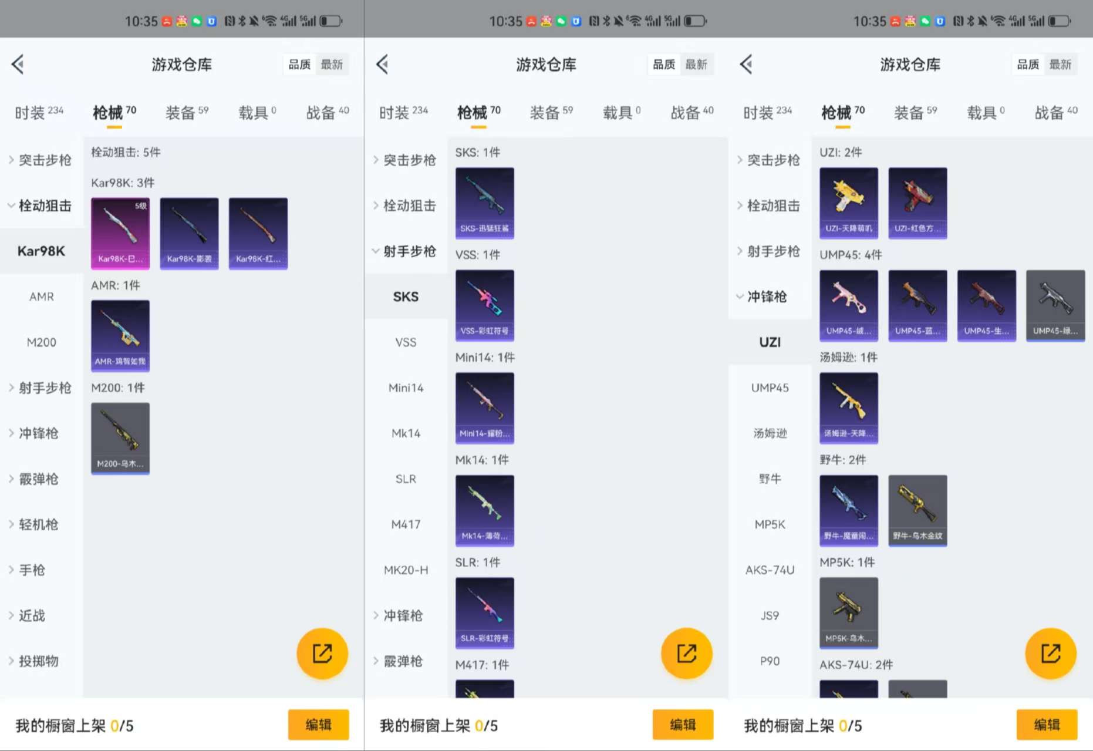Select M200 in the left sidebar
This screenshot has width=1093, height=751.
click(x=41, y=342)
